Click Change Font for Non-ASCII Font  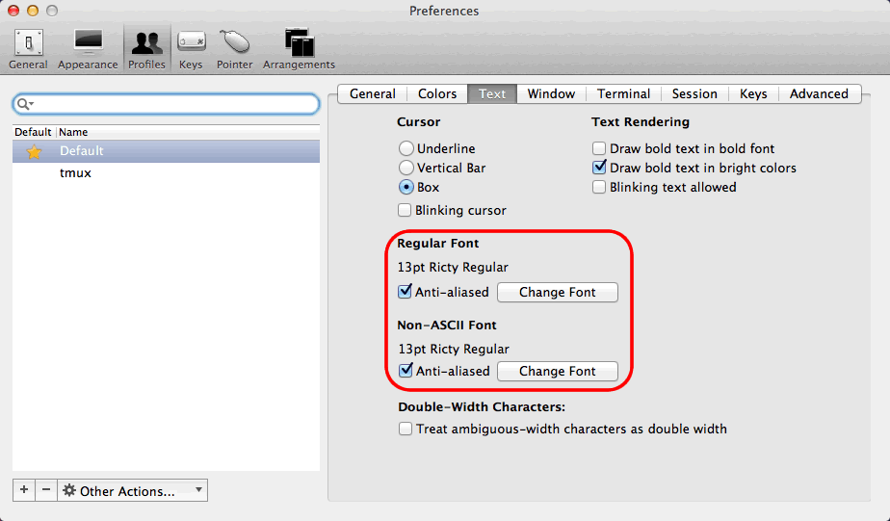tap(557, 371)
